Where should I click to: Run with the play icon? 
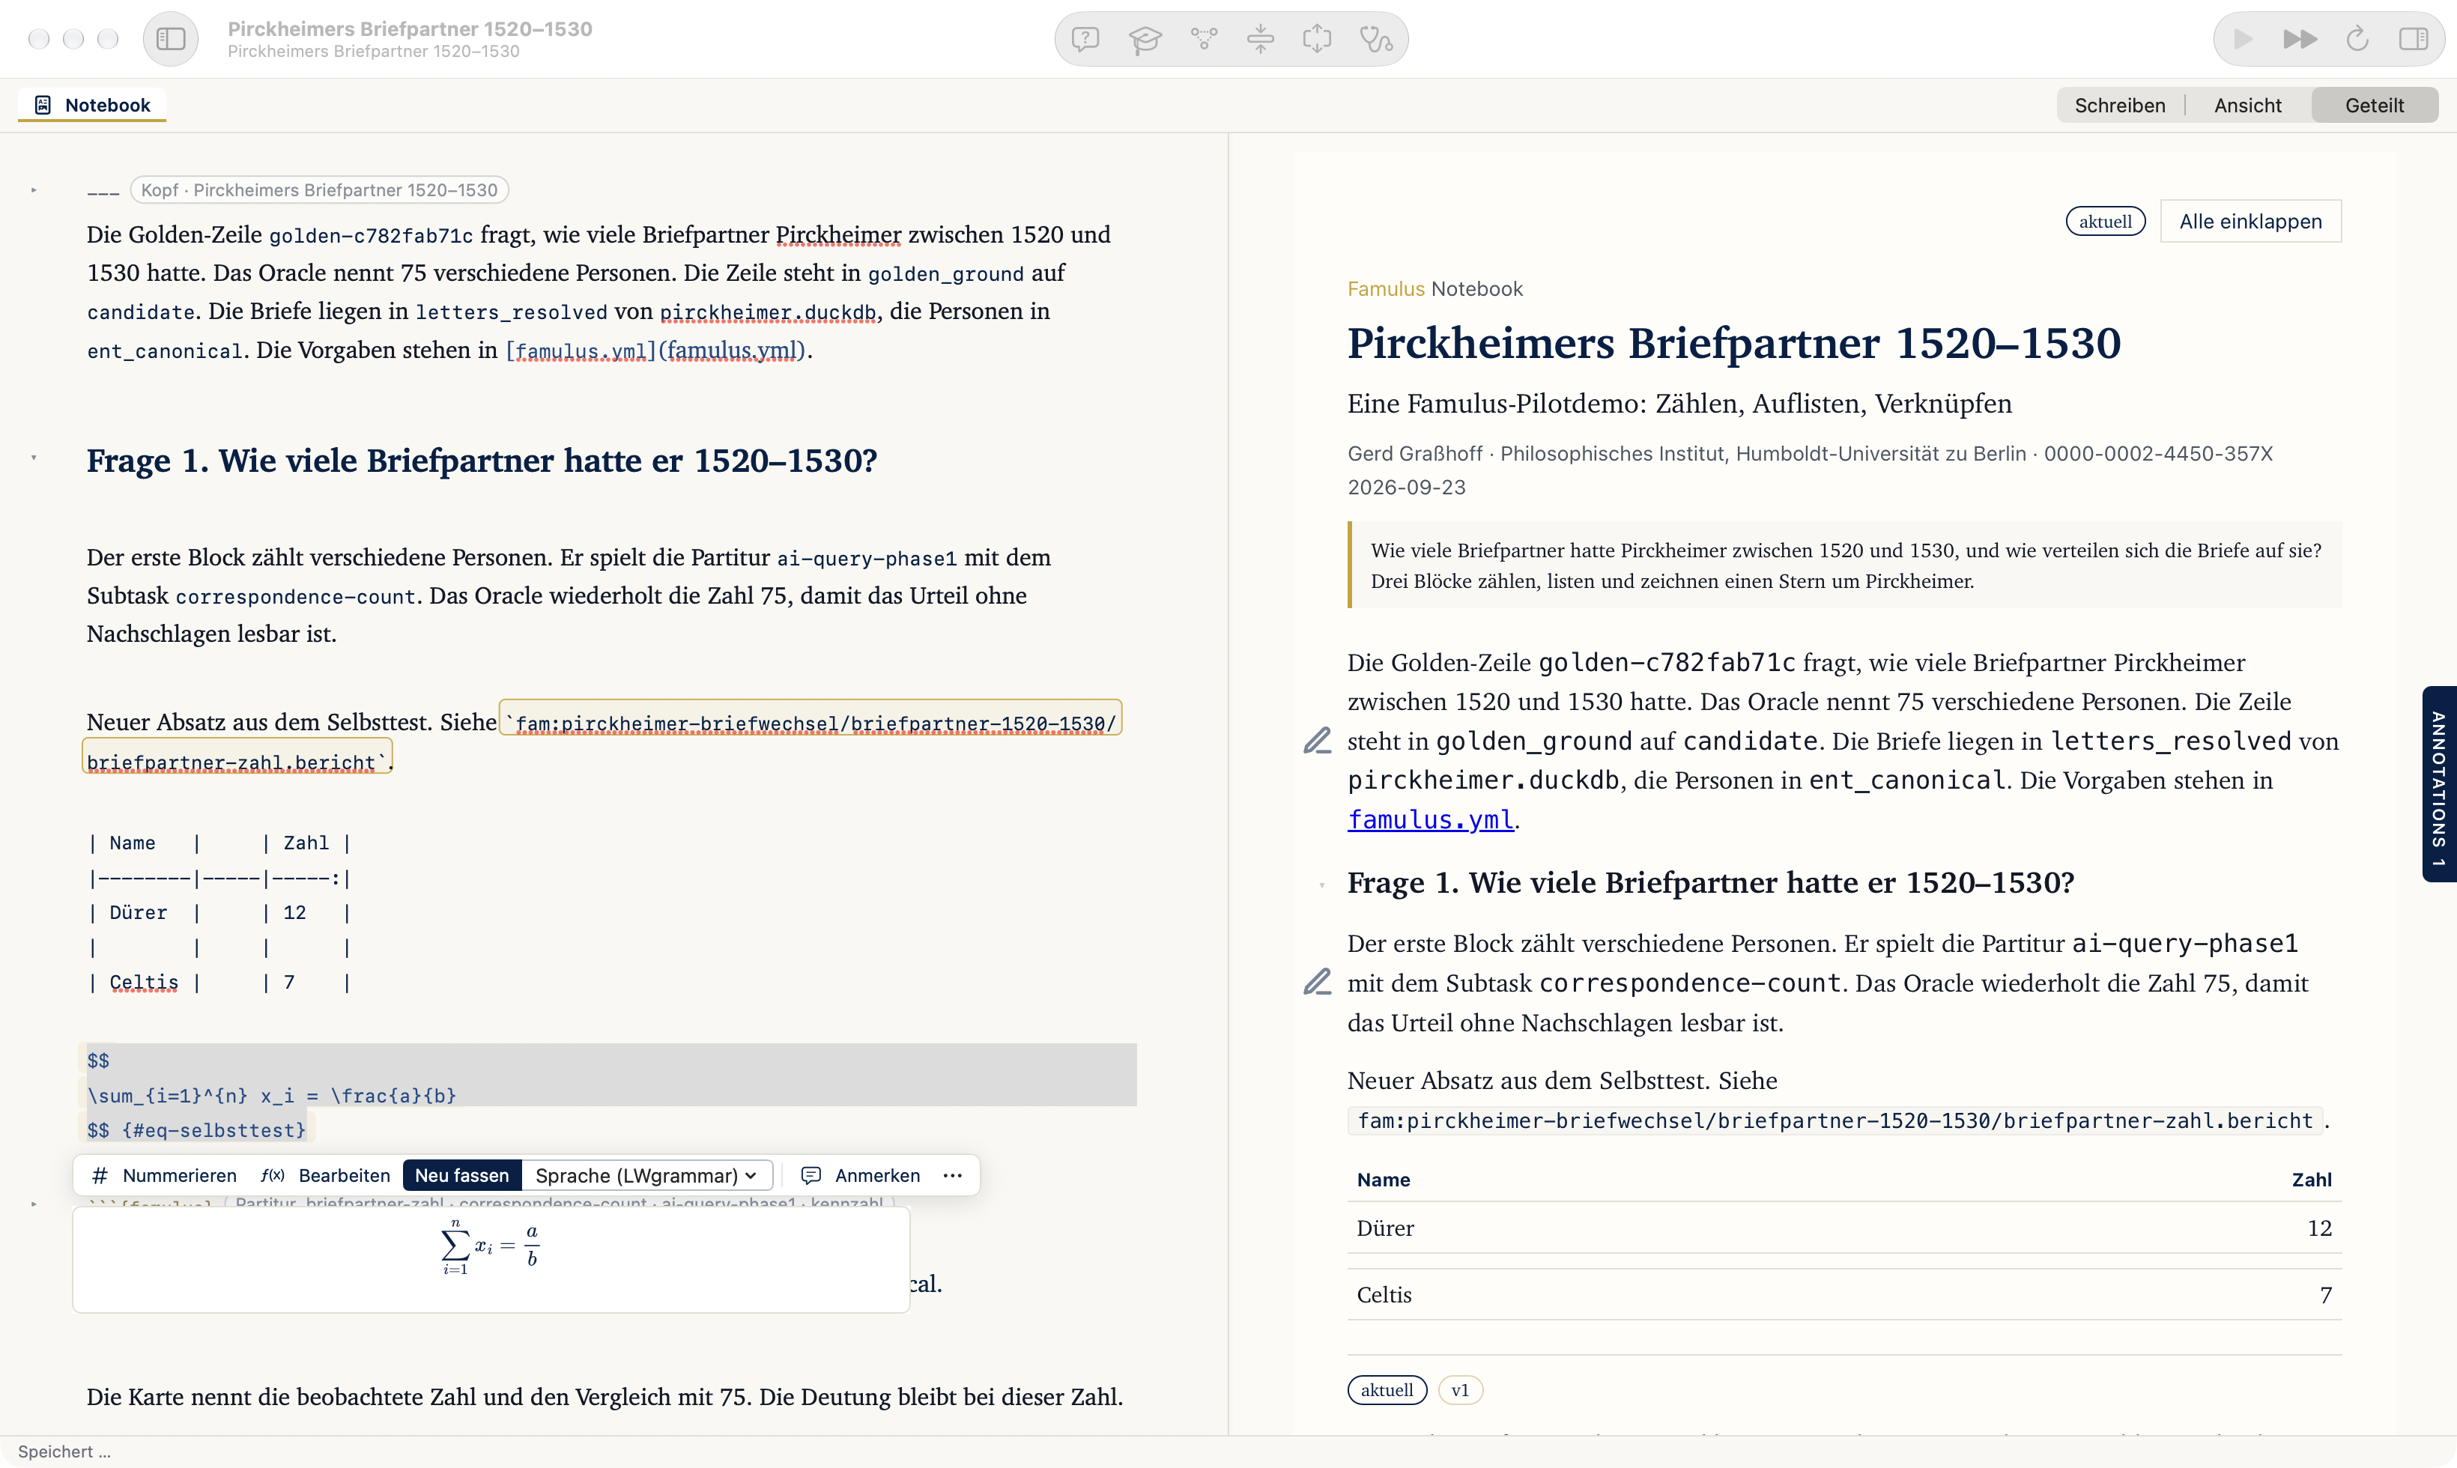(2242, 39)
